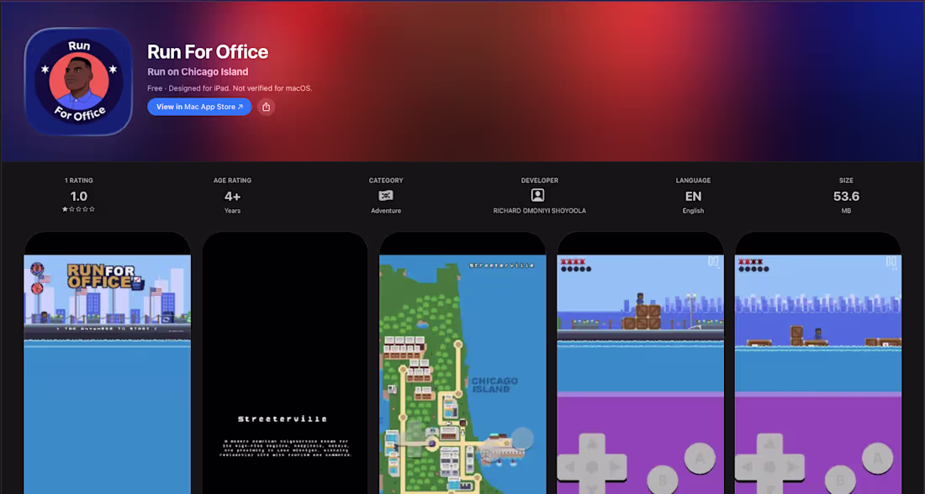
Task: Click View in Mac App Store button
Action: (x=199, y=107)
